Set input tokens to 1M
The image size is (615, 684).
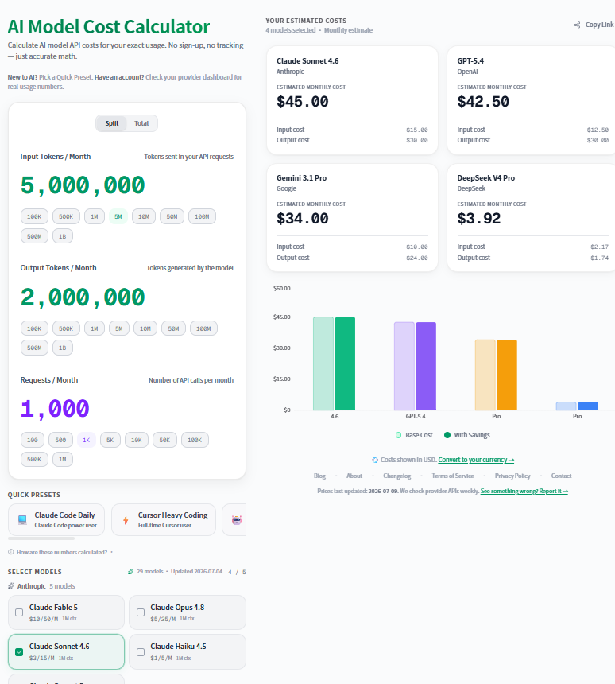(x=95, y=216)
